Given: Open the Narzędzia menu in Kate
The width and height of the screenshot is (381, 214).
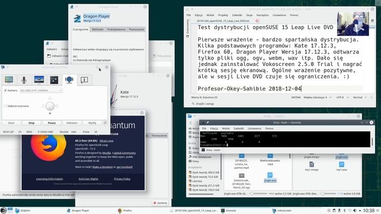Looking at the screenshot, I should click(x=263, y=15).
